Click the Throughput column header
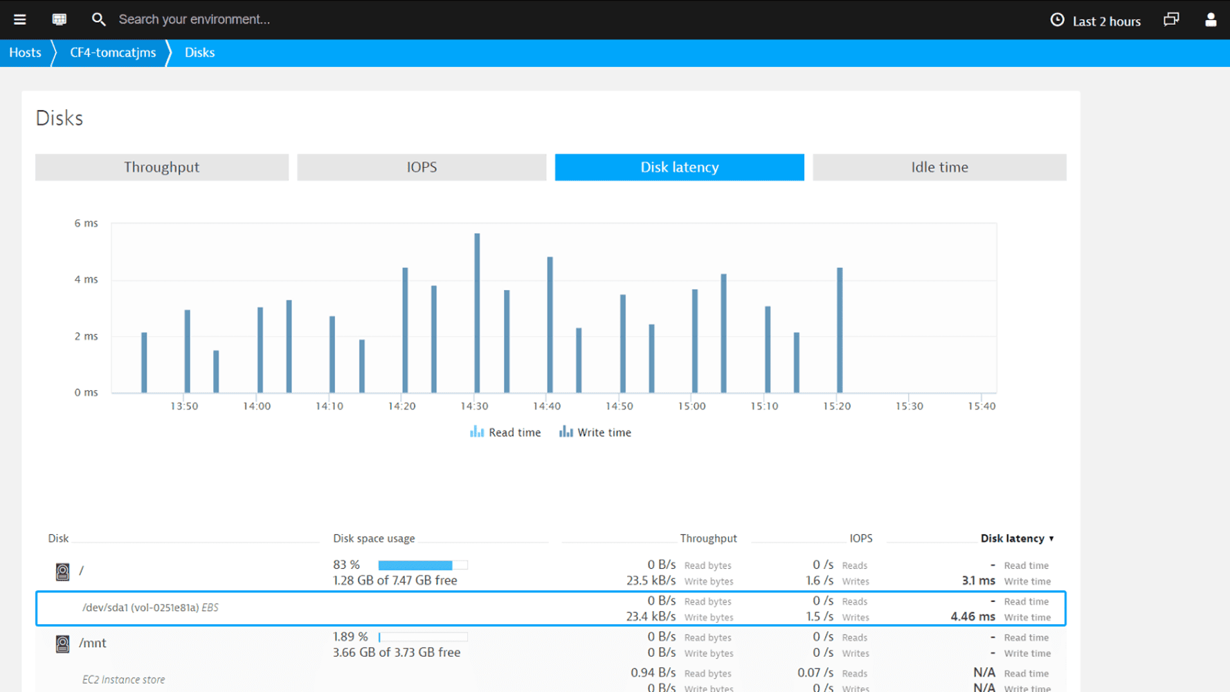Screen dimensions: 1230x692 [708, 538]
